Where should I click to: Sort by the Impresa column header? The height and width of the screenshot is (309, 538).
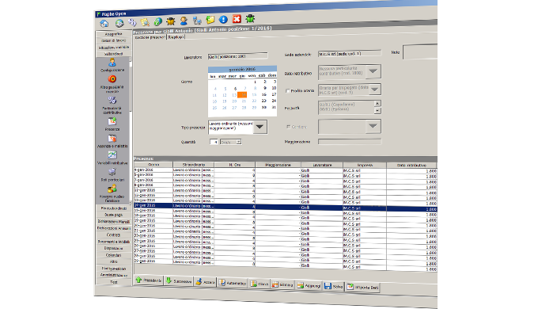pyautogui.click(x=365, y=166)
